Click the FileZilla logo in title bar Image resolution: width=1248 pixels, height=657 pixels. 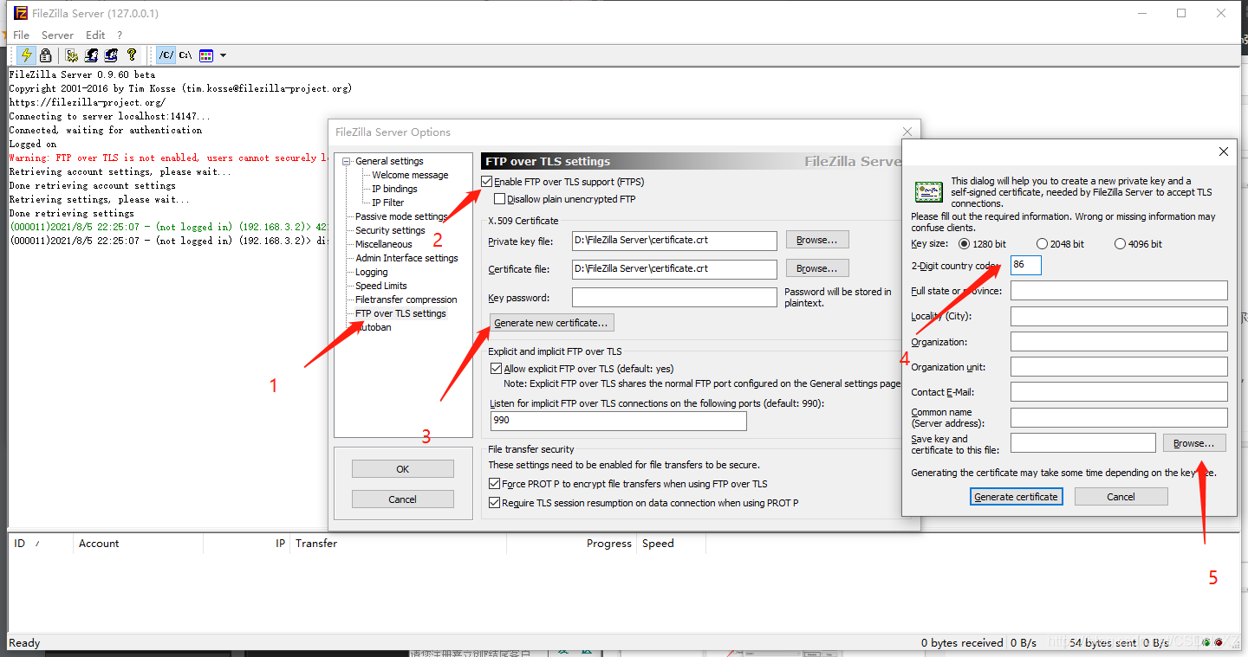21,13
